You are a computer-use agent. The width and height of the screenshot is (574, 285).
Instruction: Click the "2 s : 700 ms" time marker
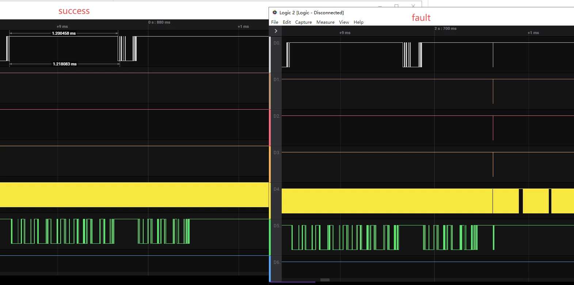coord(445,28)
